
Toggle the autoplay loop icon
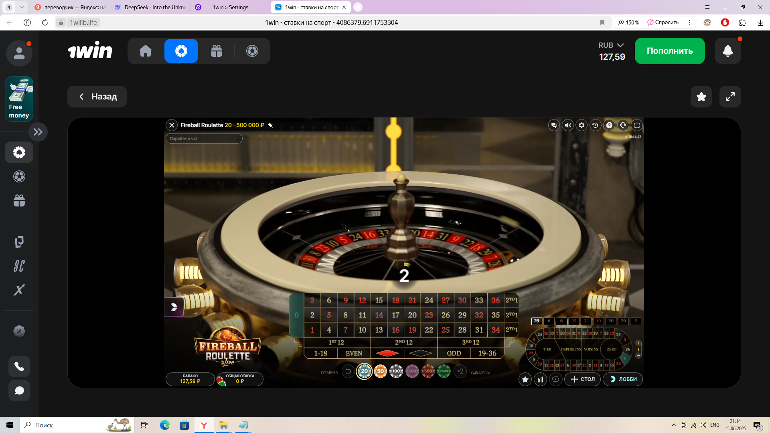click(555, 379)
